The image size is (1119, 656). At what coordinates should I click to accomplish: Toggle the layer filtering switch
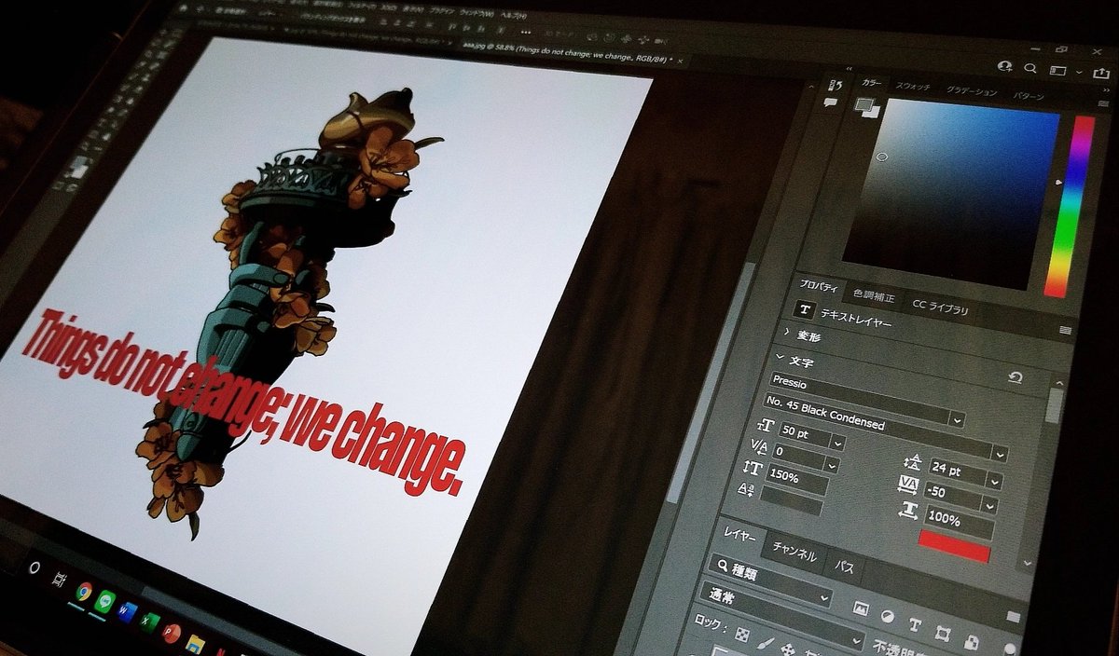click(1008, 649)
